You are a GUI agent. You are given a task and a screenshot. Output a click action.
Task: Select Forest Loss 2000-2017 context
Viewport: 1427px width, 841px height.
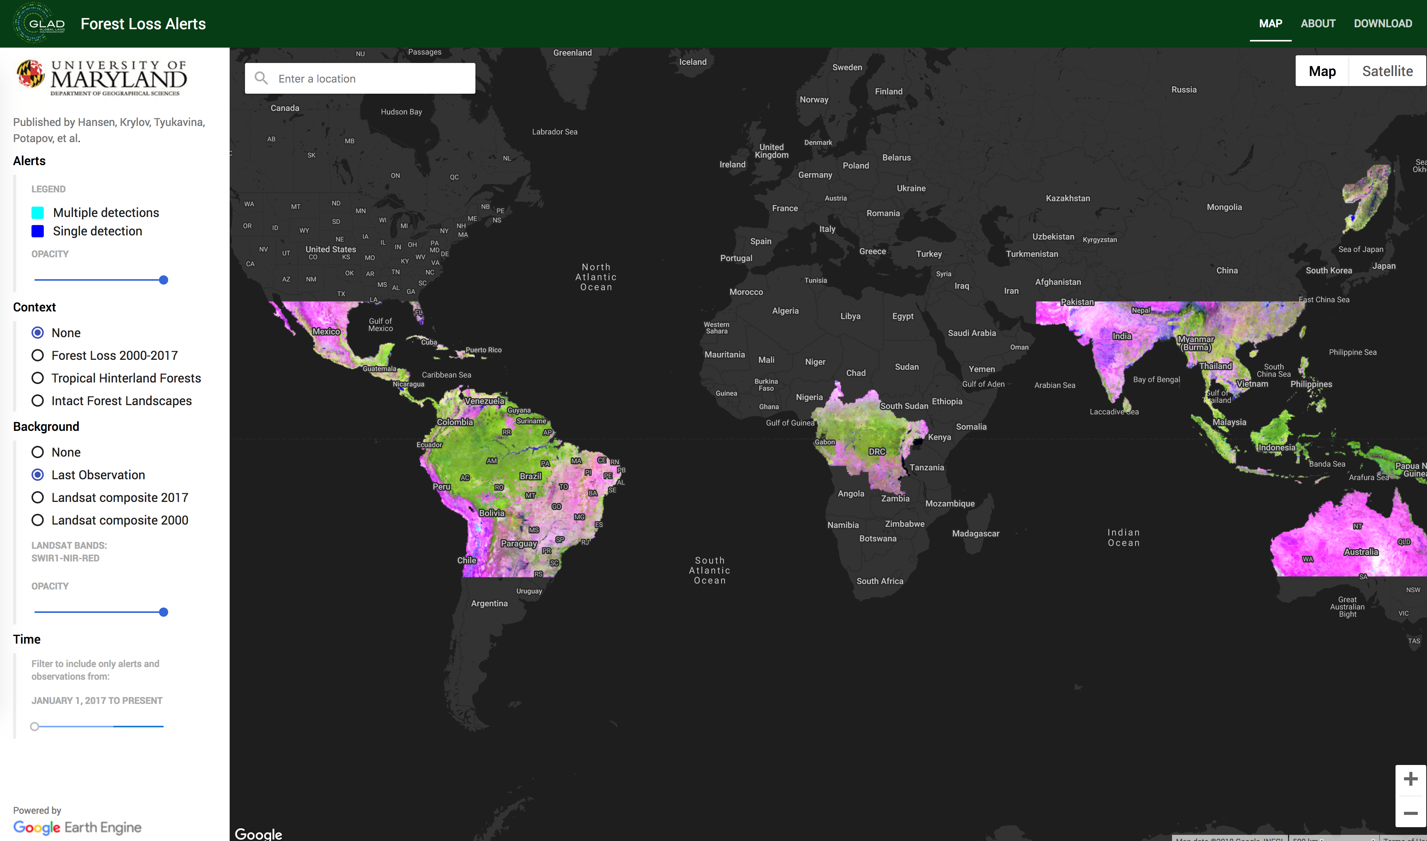37,355
